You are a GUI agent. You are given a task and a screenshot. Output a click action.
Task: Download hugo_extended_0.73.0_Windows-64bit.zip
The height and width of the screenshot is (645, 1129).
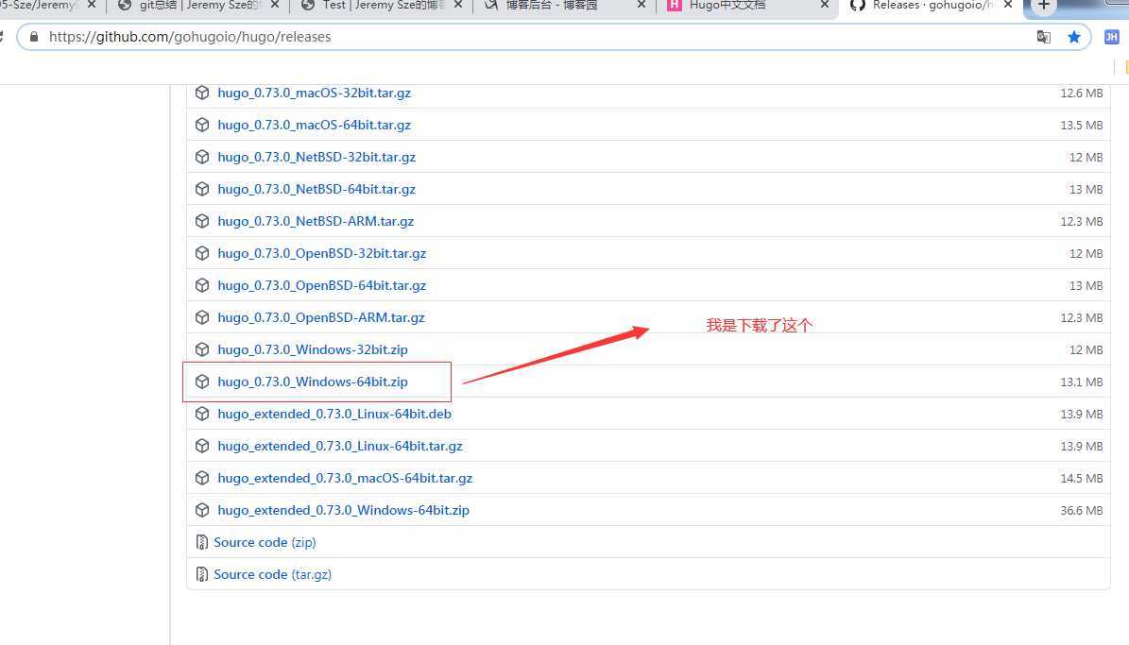pos(344,510)
